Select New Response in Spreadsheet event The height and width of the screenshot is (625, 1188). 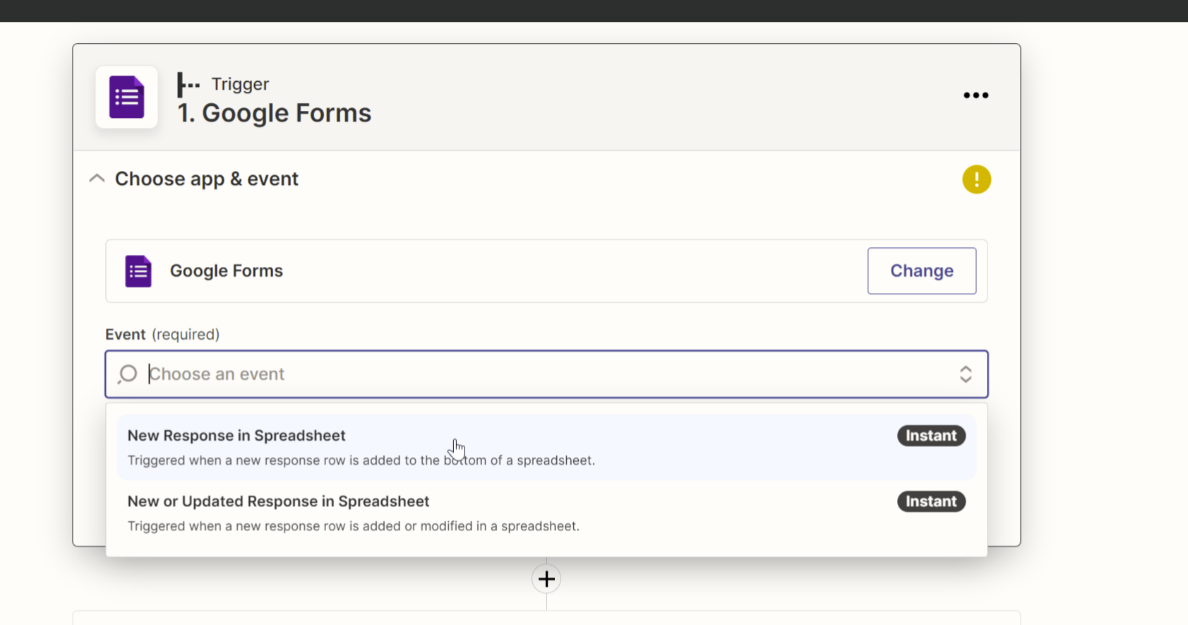pos(546,447)
